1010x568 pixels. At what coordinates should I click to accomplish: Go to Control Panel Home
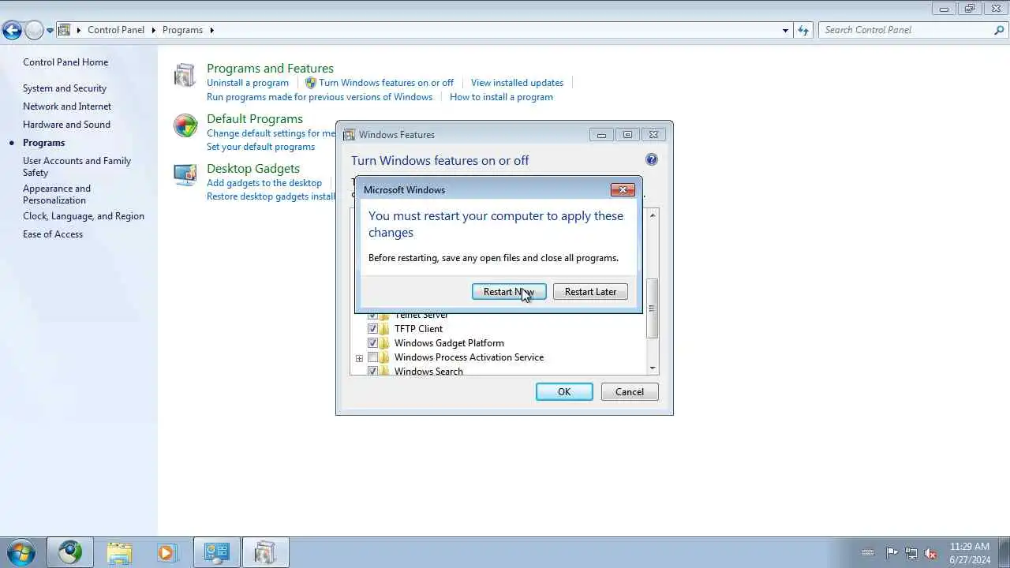click(65, 62)
